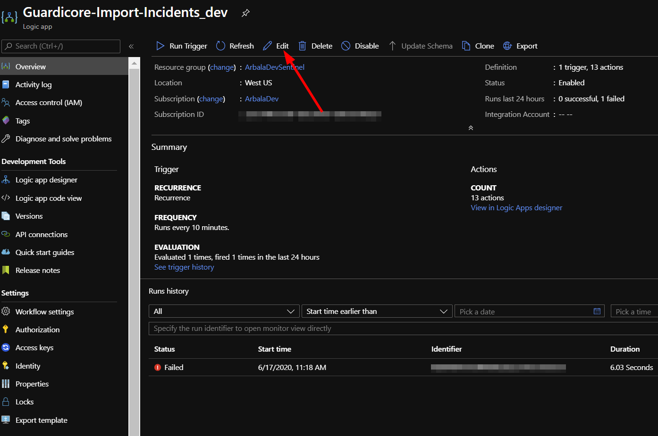Image resolution: width=658 pixels, height=436 pixels.
Task: Click 'See trigger history' link
Action: (184, 267)
